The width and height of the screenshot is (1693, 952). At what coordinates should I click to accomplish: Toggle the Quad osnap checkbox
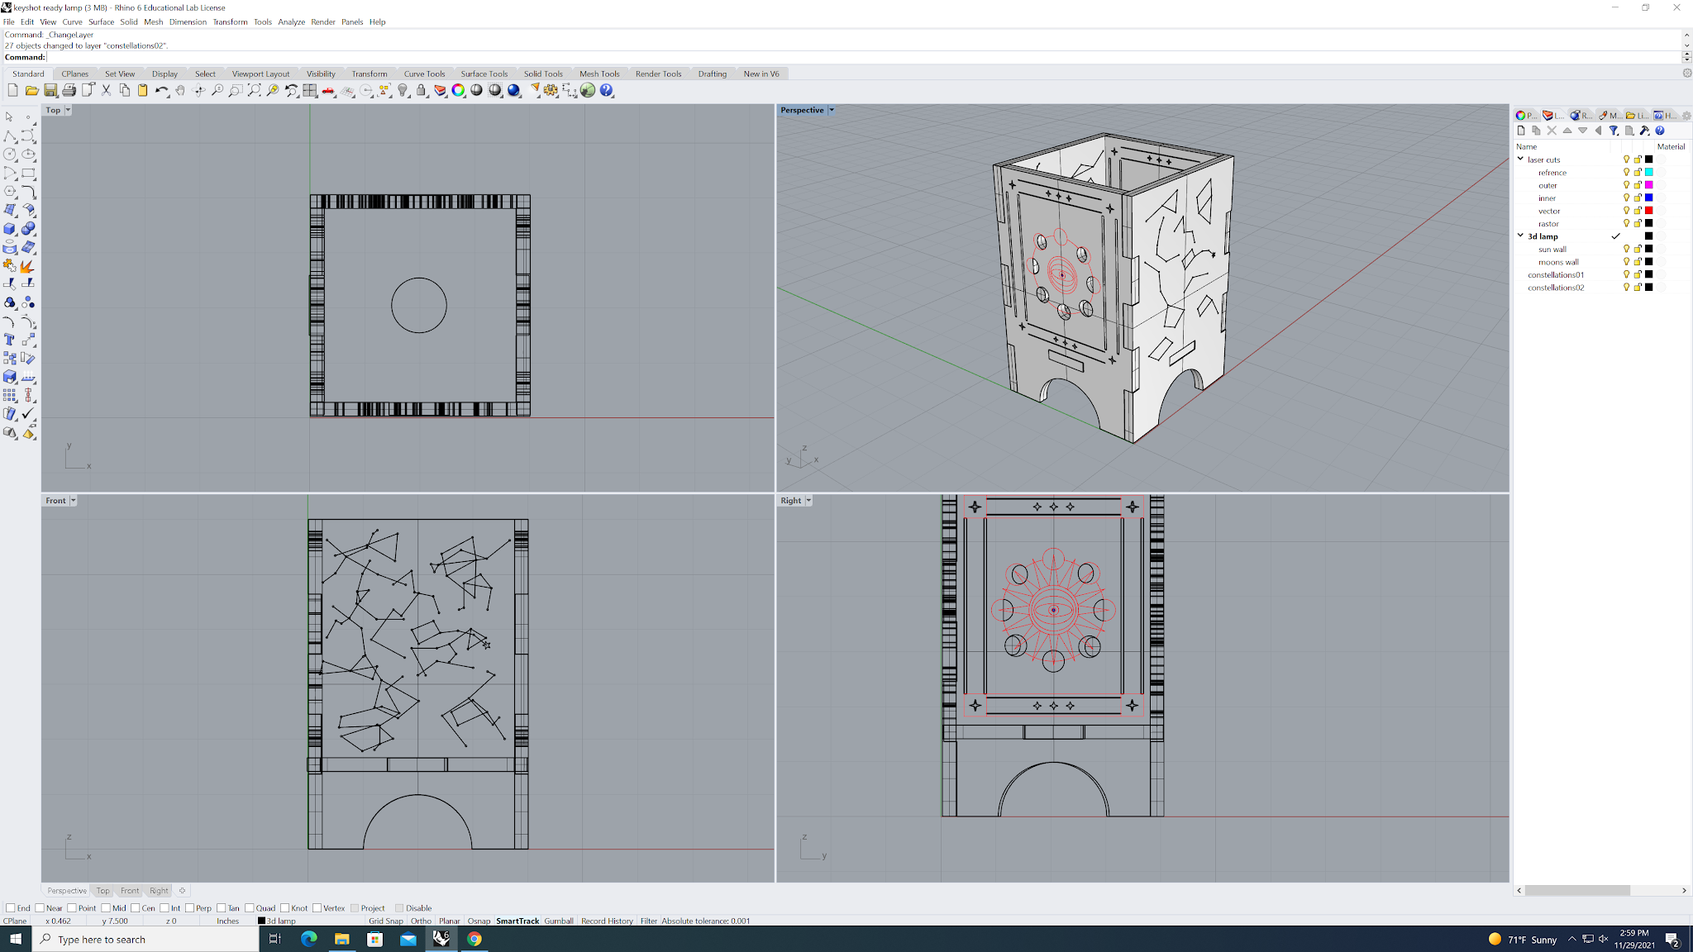pos(250,908)
